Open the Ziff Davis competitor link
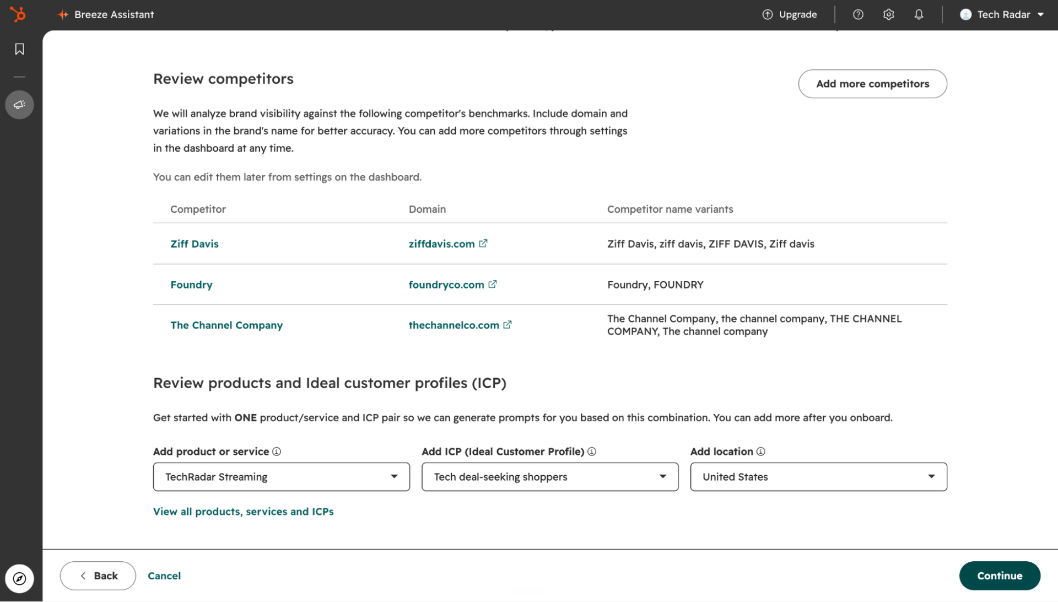Image resolution: width=1058 pixels, height=602 pixels. [x=195, y=244]
